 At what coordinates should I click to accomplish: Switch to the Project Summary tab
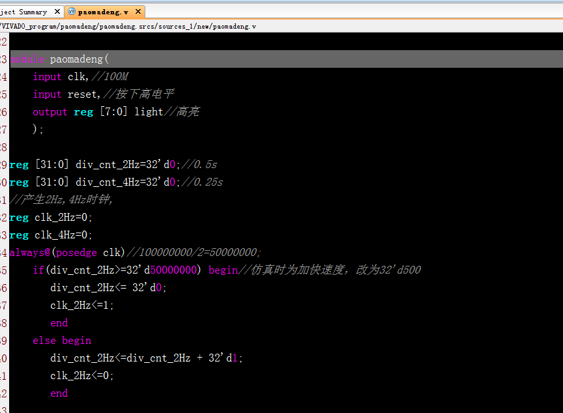[23, 12]
